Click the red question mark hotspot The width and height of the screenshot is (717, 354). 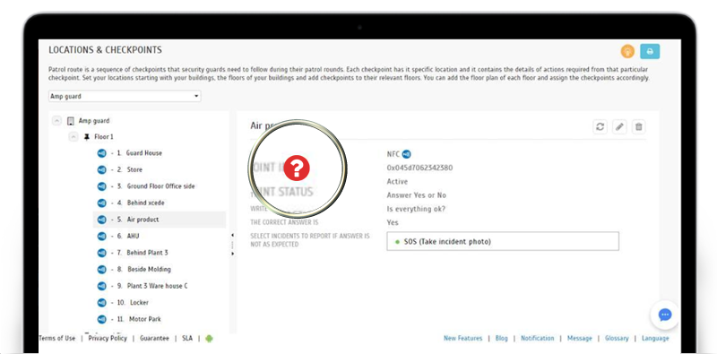[297, 168]
